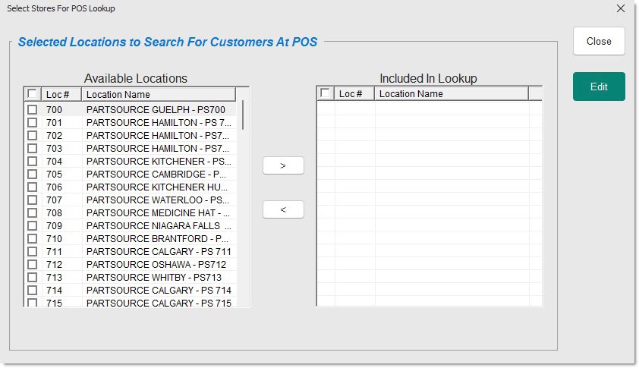Check the select-all box in Included In Lookup
Screen dimensions: 639x368
coord(325,93)
